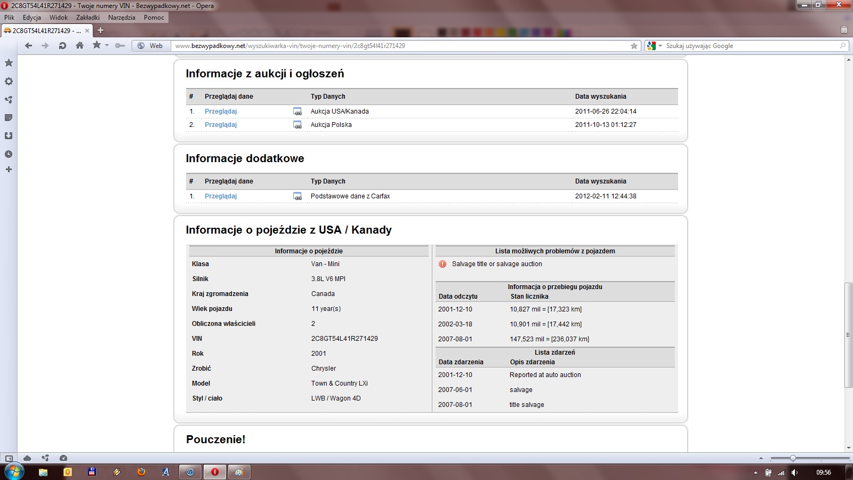Click the icon beside Aukcja Polska
The height and width of the screenshot is (480, 853).
pyautogui.click(x=297, y=125)
